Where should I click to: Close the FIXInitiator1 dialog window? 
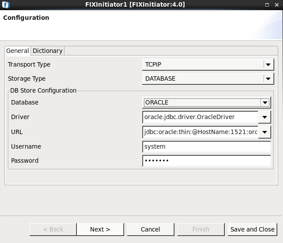(277, 5)
